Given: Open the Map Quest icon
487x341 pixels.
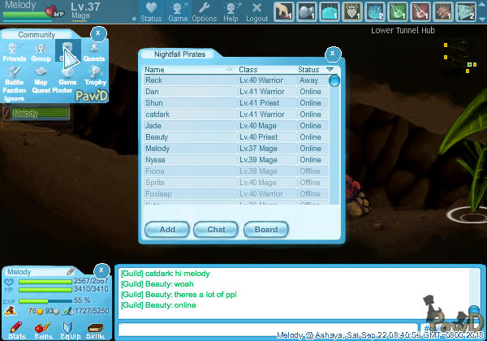Looking at the screenshot, I should coord(41,80).
